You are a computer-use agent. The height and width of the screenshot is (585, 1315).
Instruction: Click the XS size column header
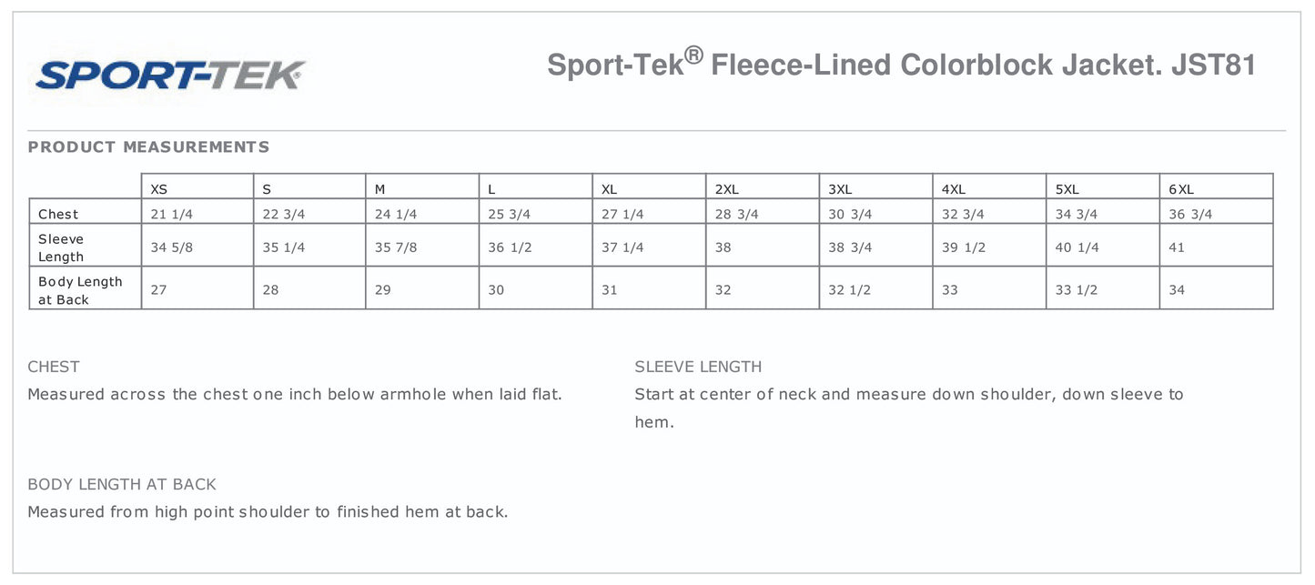[x=159, y=189]
